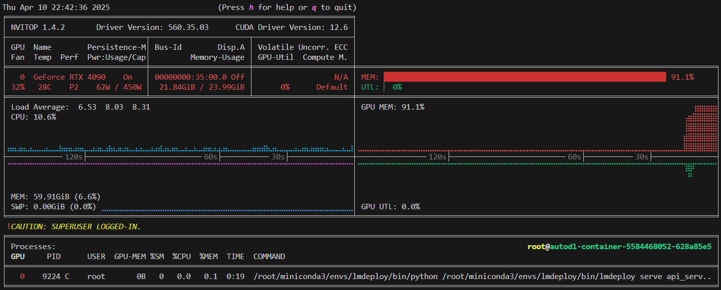Click the COMMAND column header
The width and height of the screenshot is (721, 290).
(x=269, y=257)
